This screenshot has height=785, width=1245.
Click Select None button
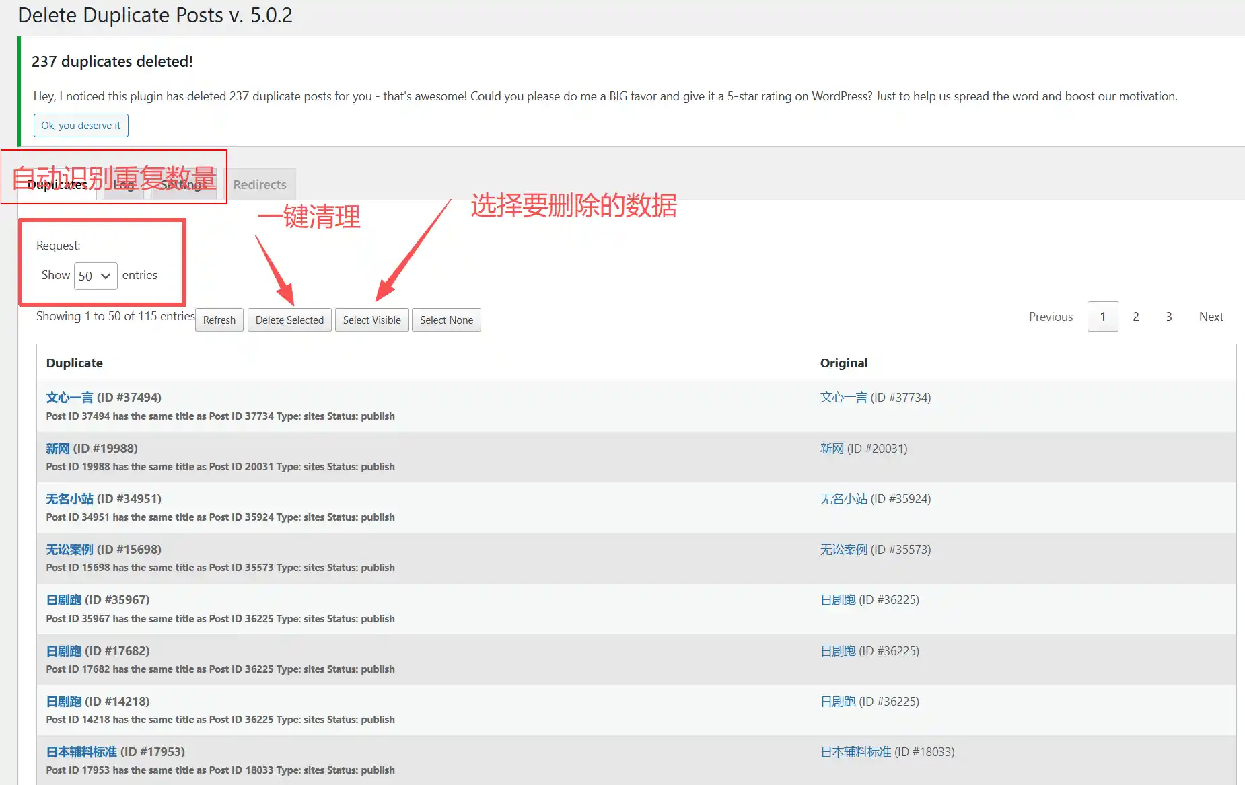pyautogui.click(x=446, y=320)
